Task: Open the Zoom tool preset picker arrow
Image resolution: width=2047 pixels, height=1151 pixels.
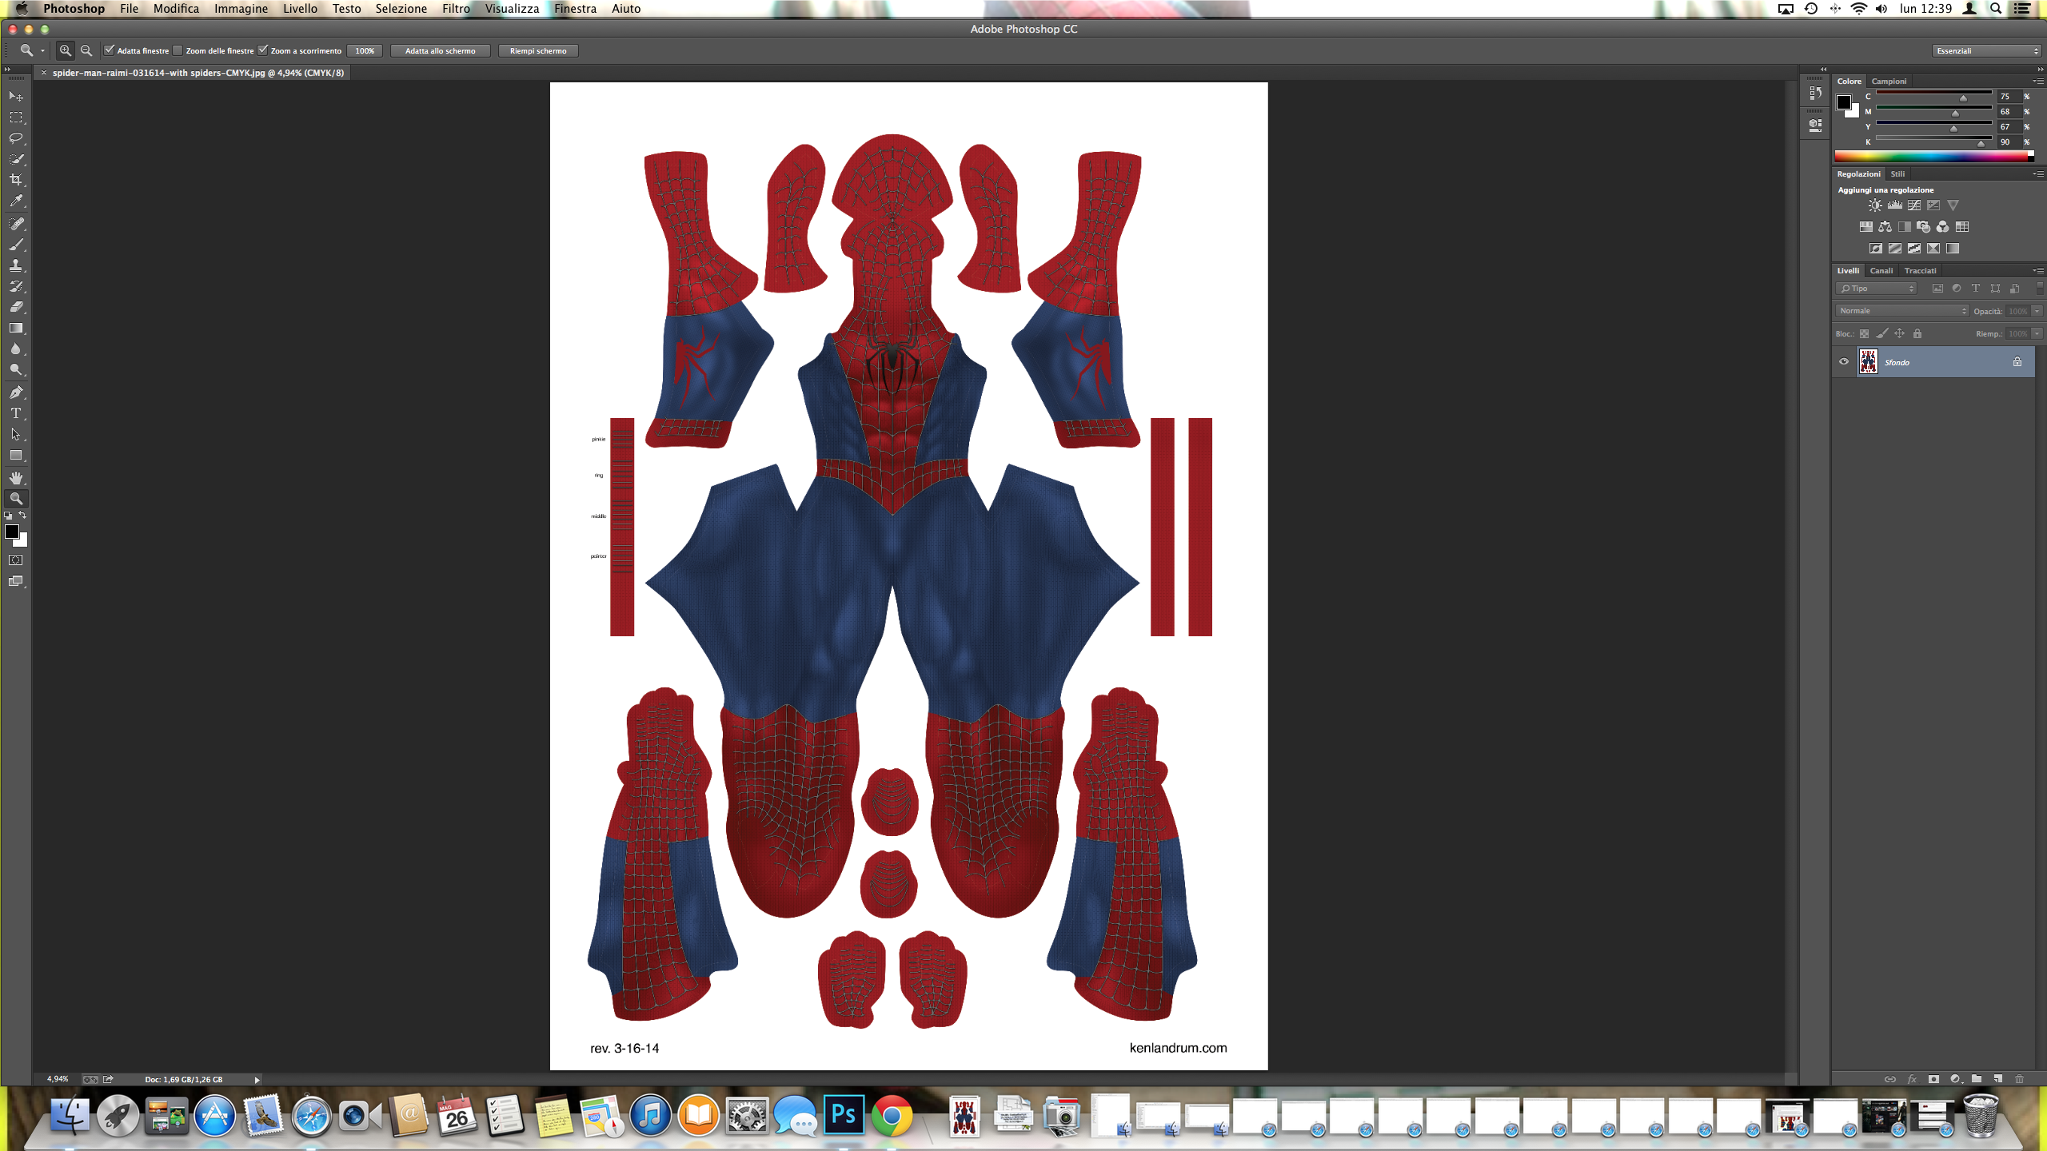Action: (42, 51)
